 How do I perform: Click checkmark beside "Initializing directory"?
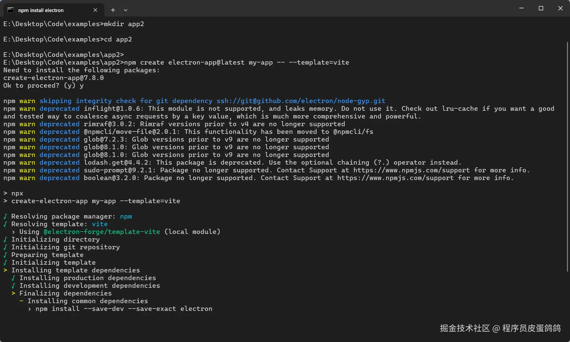click(5, 240)
